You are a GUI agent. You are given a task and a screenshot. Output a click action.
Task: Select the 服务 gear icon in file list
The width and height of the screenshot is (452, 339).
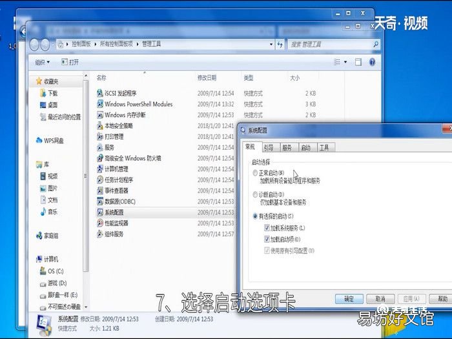tap(99, 147)
